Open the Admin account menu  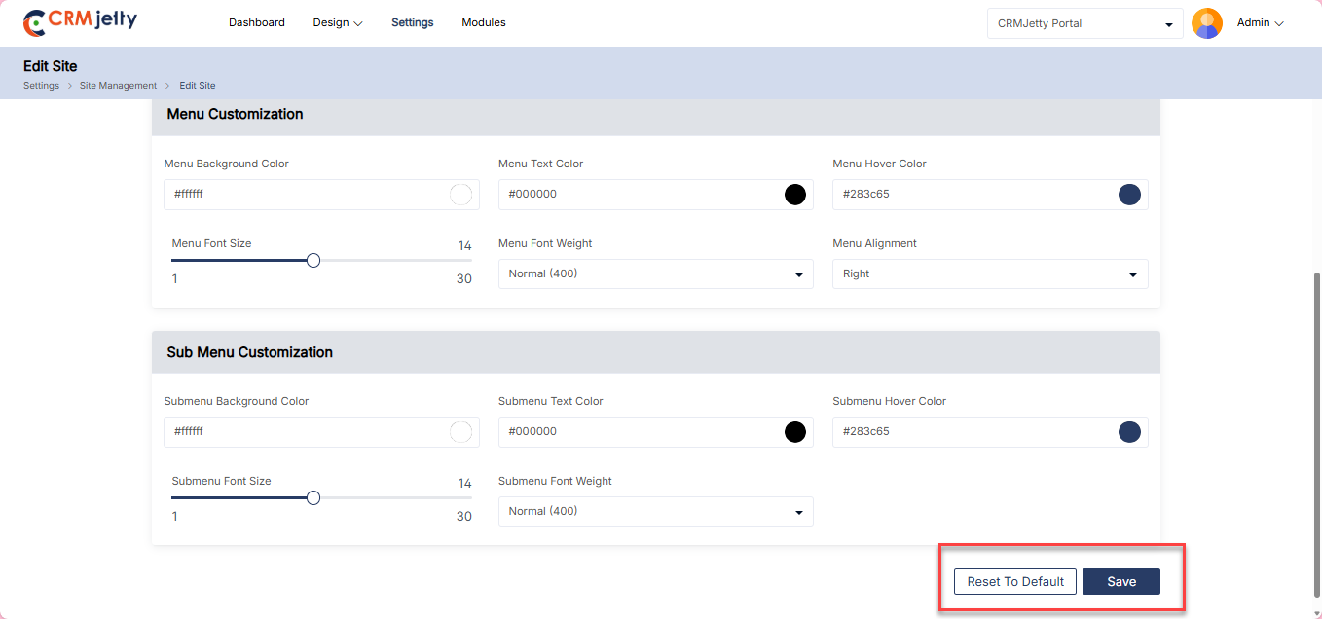point(1260,23)
